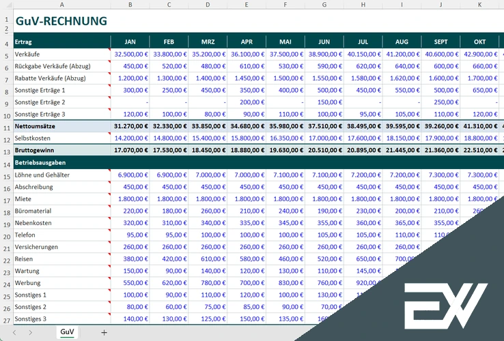Select MAI Sonstiges 3 value 135,00 €
This screenshot has width=504, height=341.
(285, 319)
